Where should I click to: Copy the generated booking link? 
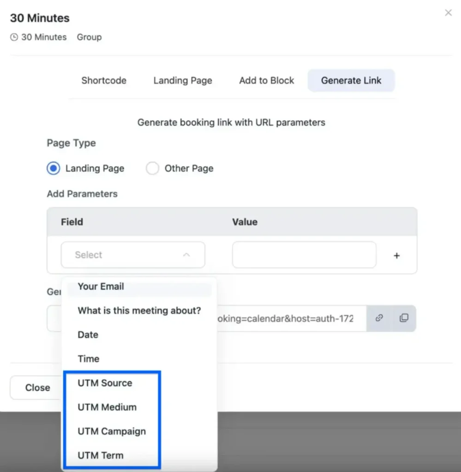pos(404,318)
